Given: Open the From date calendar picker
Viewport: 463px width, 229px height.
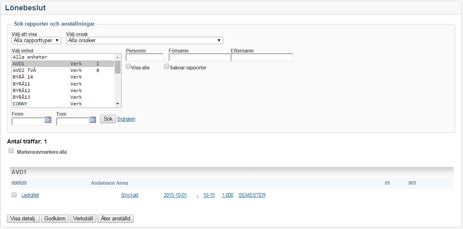Looking at the screenshot, I should click(48, 120).
